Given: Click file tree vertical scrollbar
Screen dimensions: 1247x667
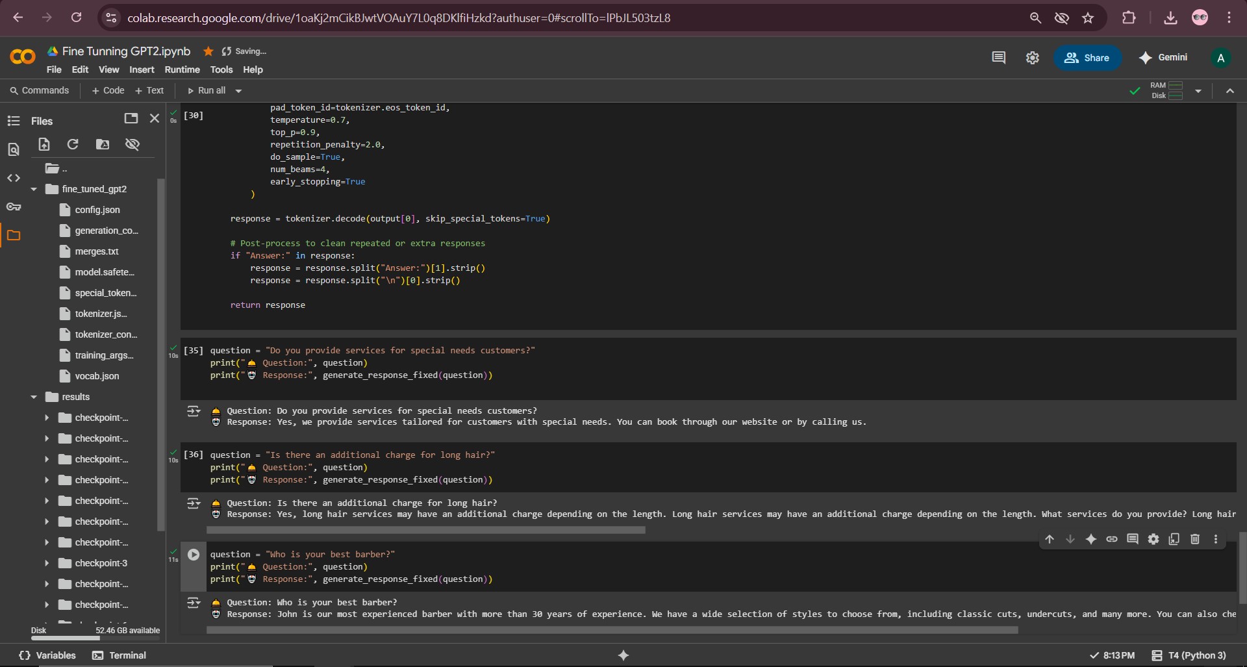Looking at the screenshot, I should (161, 354).
